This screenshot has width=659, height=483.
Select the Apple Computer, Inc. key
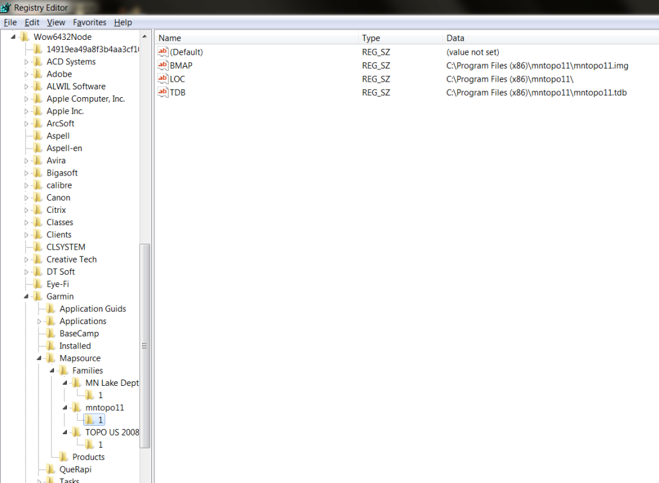click(86, 98)
